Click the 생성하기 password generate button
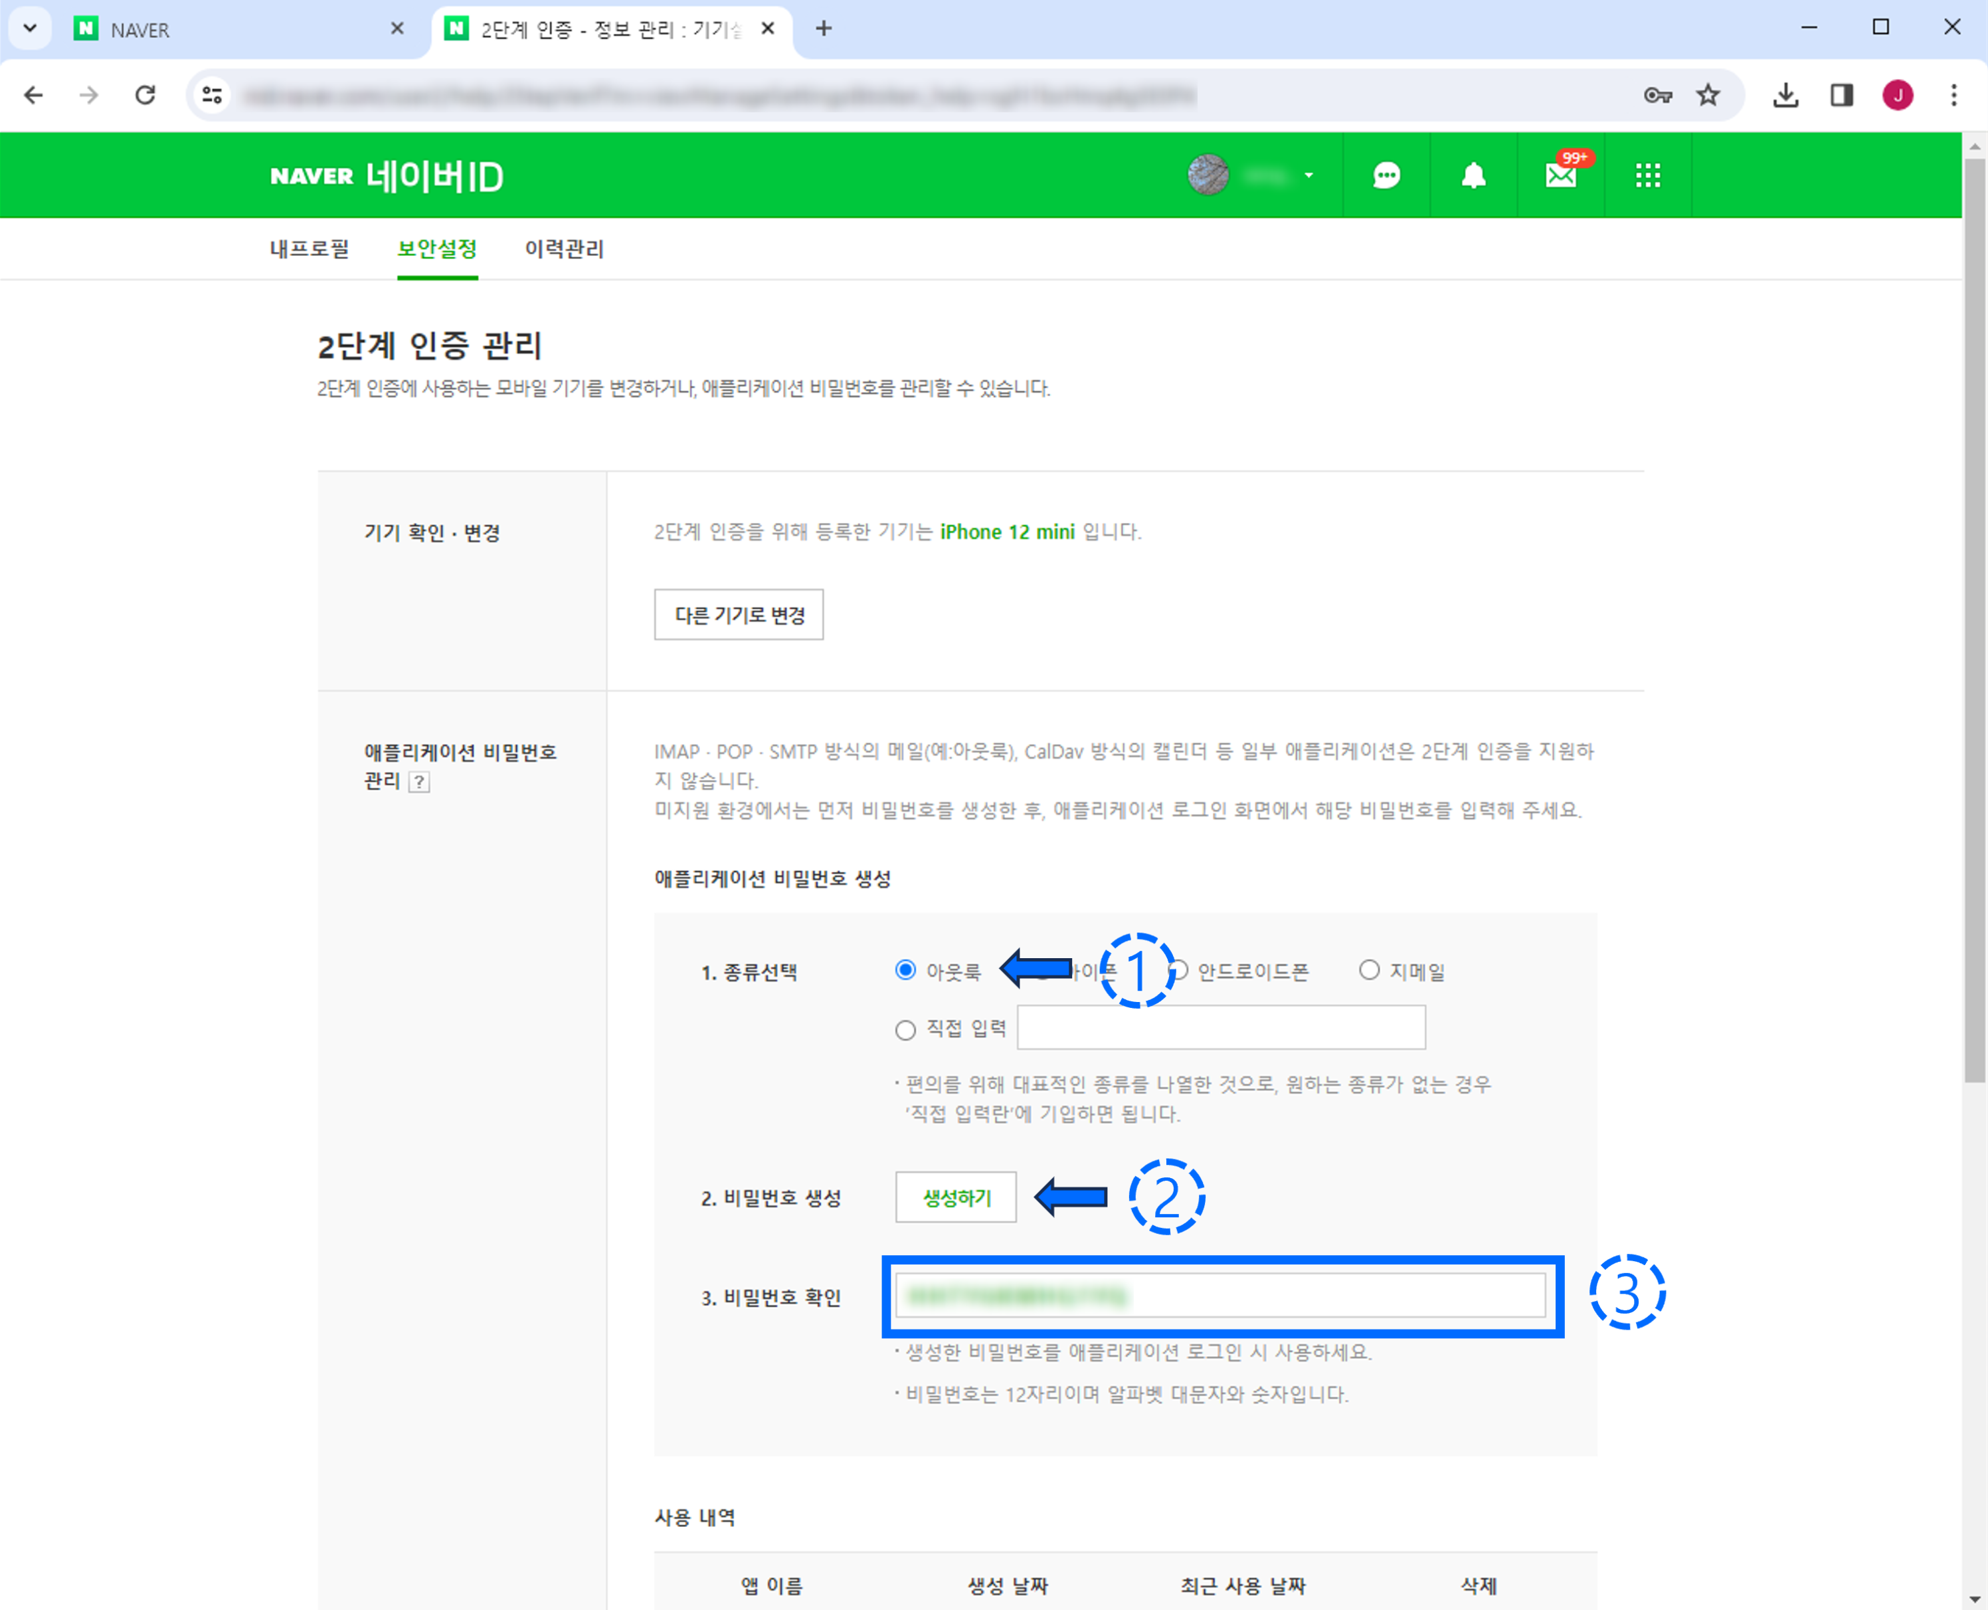 pos(956,1197)
